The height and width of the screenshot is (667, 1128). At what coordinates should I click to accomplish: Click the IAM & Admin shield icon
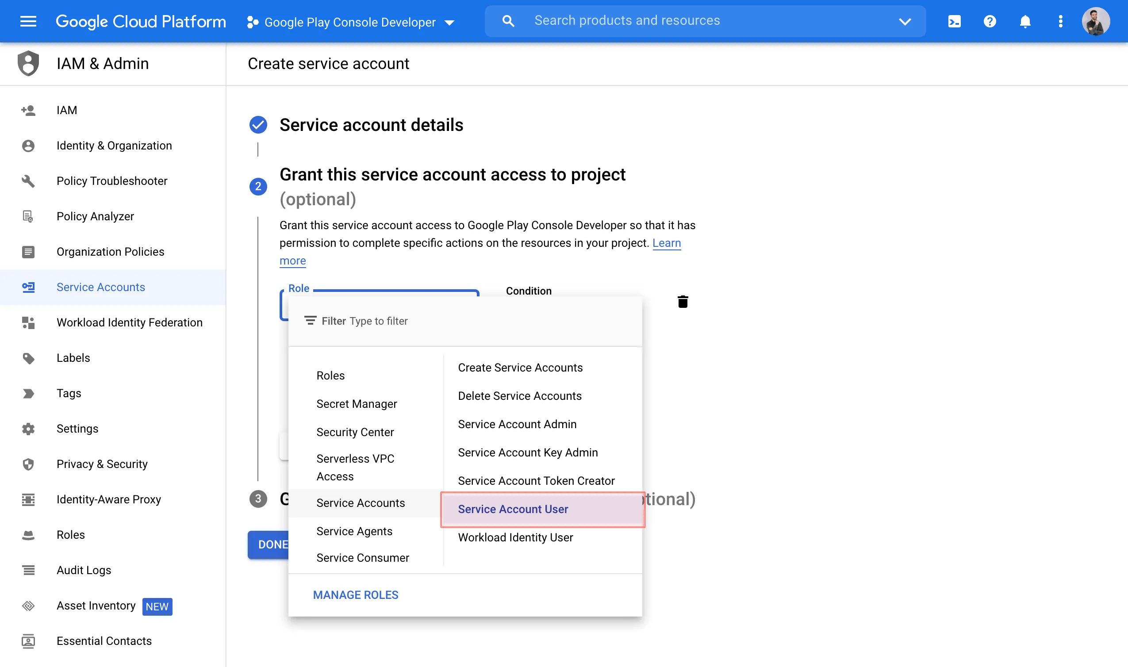[x=28, y=64]
